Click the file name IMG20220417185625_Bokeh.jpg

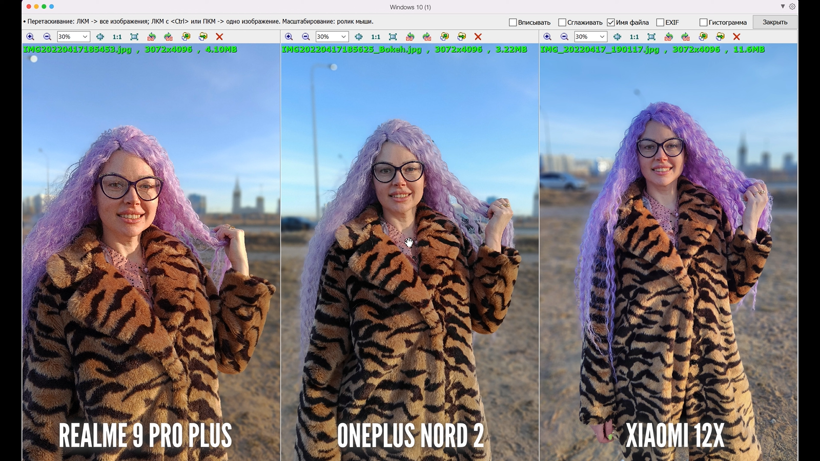tap(352, 49)
